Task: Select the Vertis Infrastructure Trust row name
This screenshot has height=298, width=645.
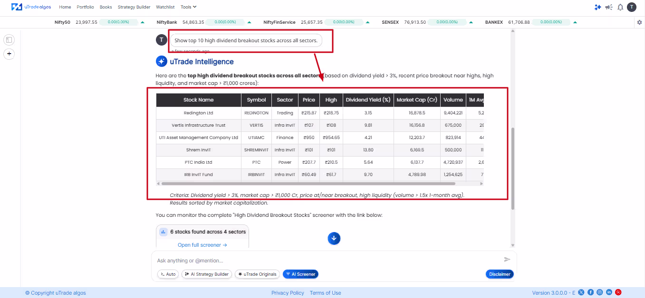Action: pos(199,125)
